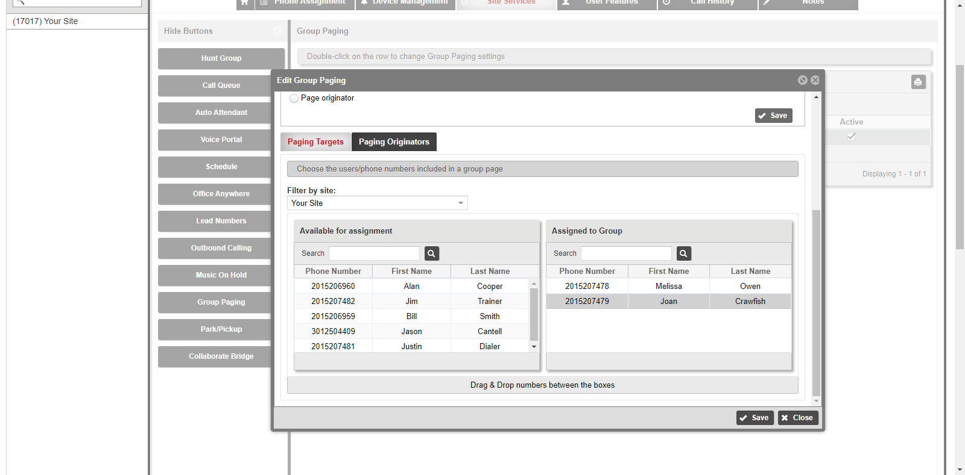Click the restore icon in the Edit Group Paging title bar

[x=802, y=80]
